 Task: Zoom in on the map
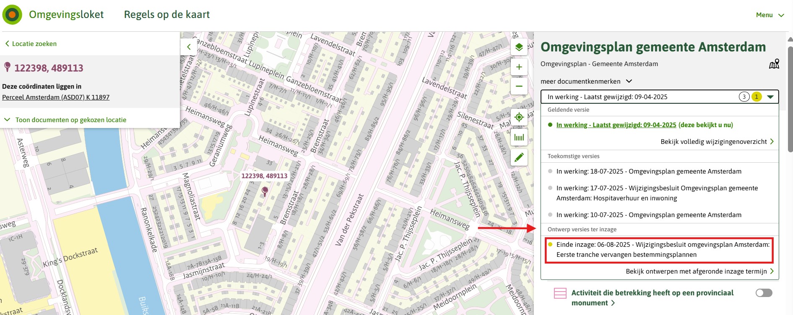pyautogui.click(x=519, y=67)
